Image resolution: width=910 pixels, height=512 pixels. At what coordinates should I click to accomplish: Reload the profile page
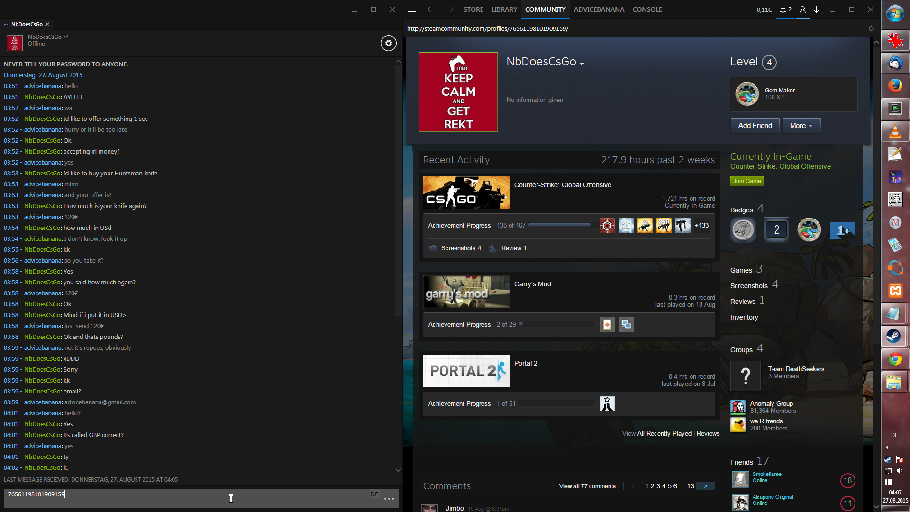coord(871,28)
